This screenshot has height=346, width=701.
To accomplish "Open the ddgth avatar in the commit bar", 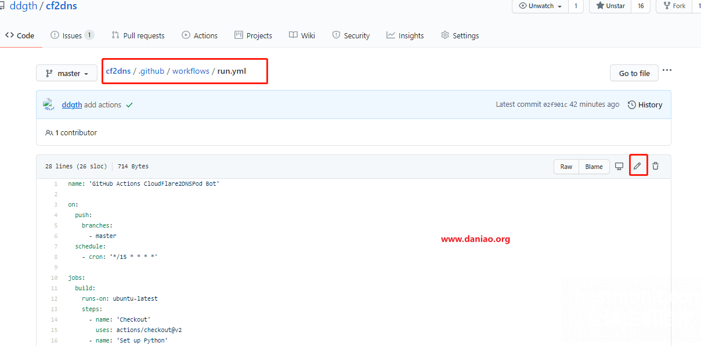I will pyautogui.click(x=49, y=104).
